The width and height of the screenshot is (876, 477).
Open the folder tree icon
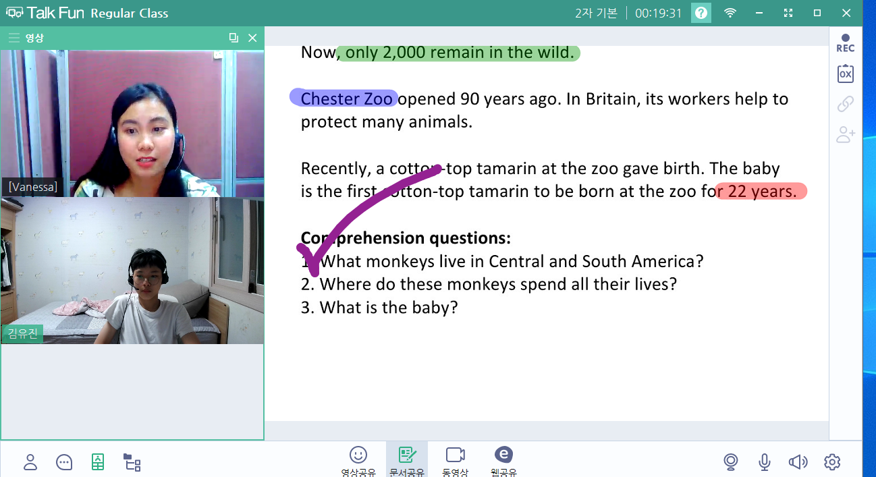click(x=132, y=462)
